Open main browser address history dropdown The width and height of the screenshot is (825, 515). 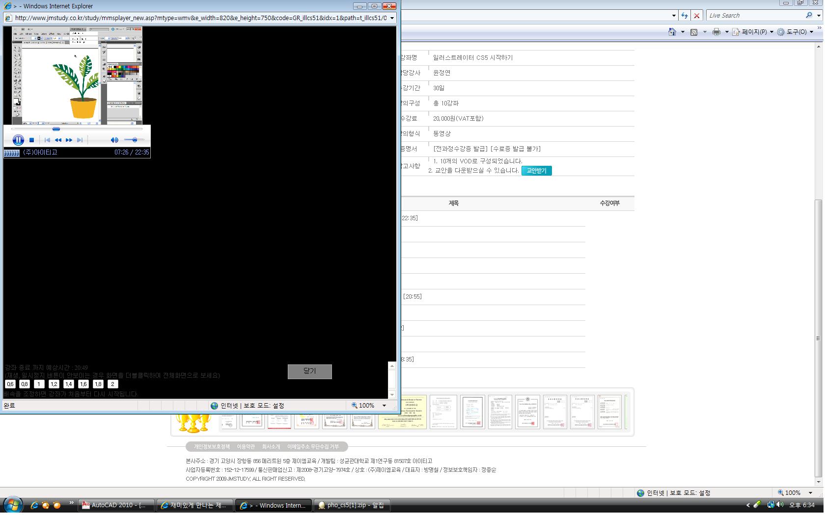pos(674,16)
